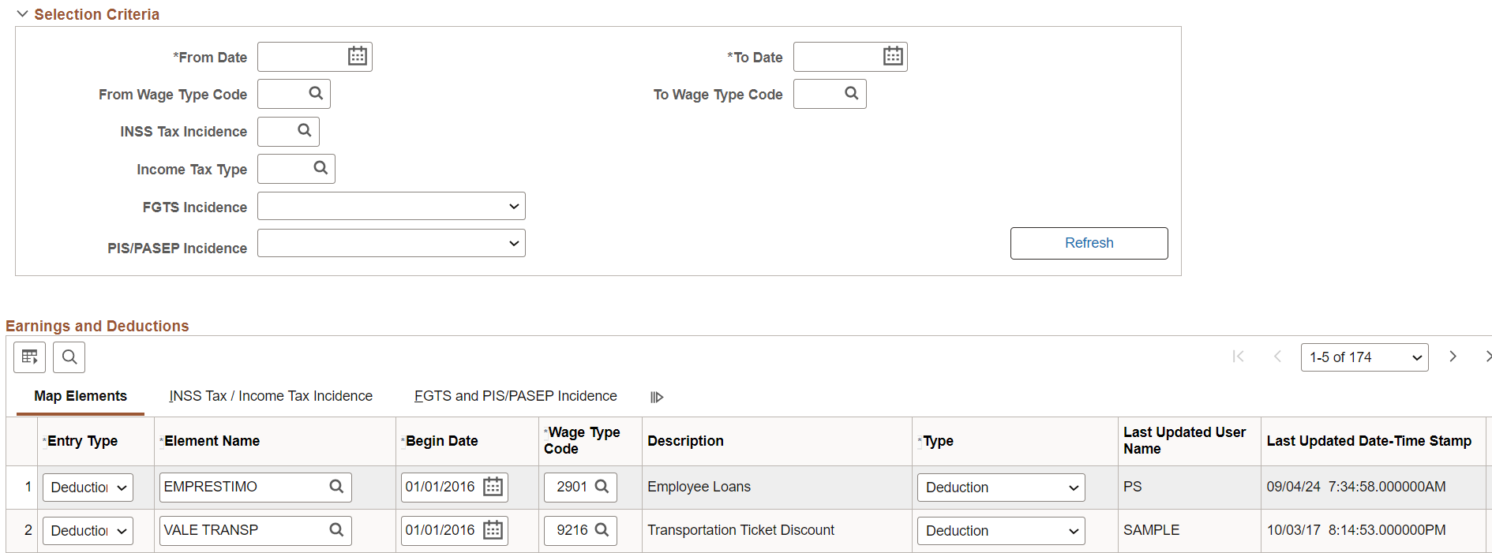This screenshot has width=1492, height=553.
Task: Open the To Date calendar picker
Action: coord(893,56)
